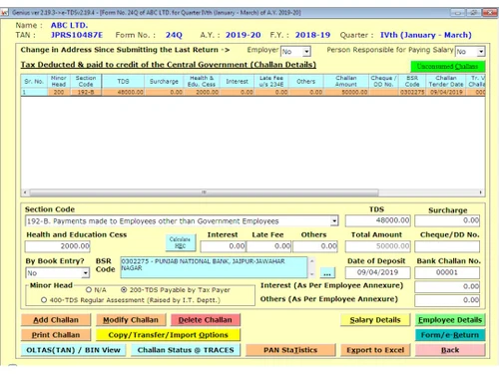499x374 pixels.
Task: Click BSR Code box scroll-down arrow
Action: 311,274
